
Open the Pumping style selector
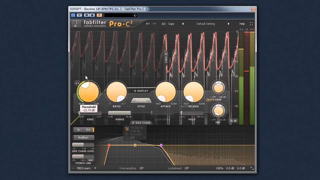[141, 100]
